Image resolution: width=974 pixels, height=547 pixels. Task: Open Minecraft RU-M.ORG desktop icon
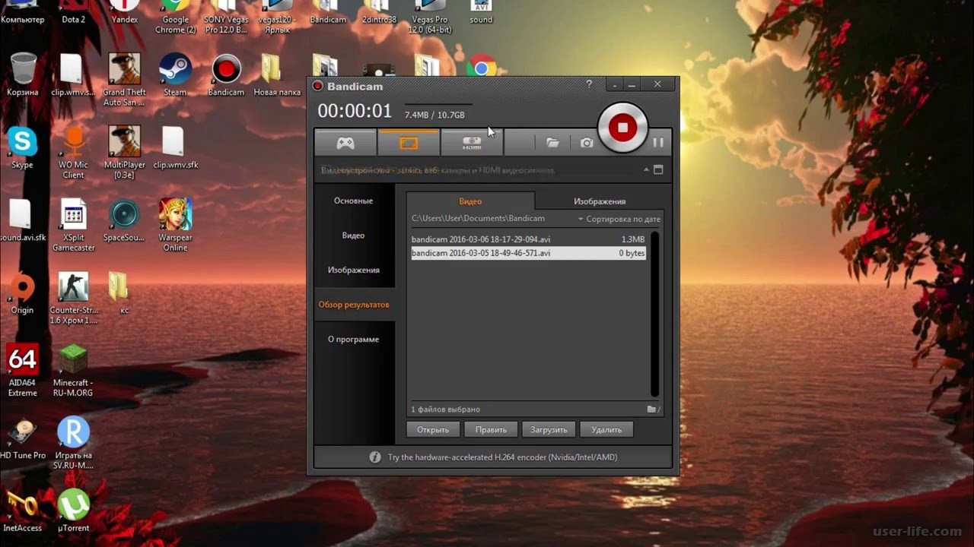74,371
